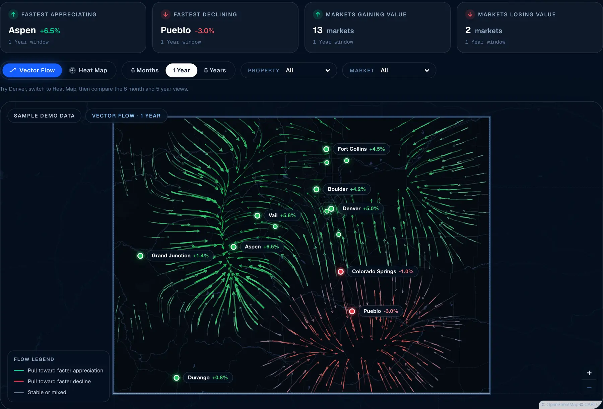Viewport: 603px width, 409px height.
Task: Click the 'Stable or mixed' legend text
Action: click(47, 392)
